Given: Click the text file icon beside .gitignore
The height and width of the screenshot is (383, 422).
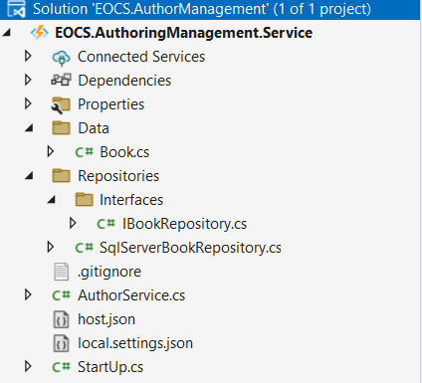Looking at the screenshot, I should coord(61,272).
